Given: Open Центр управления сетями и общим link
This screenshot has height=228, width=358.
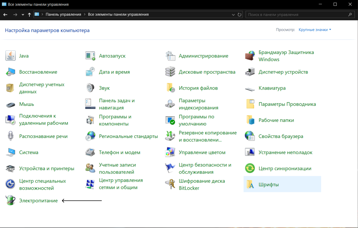Looking at the screenshot, I should point(121,184).
